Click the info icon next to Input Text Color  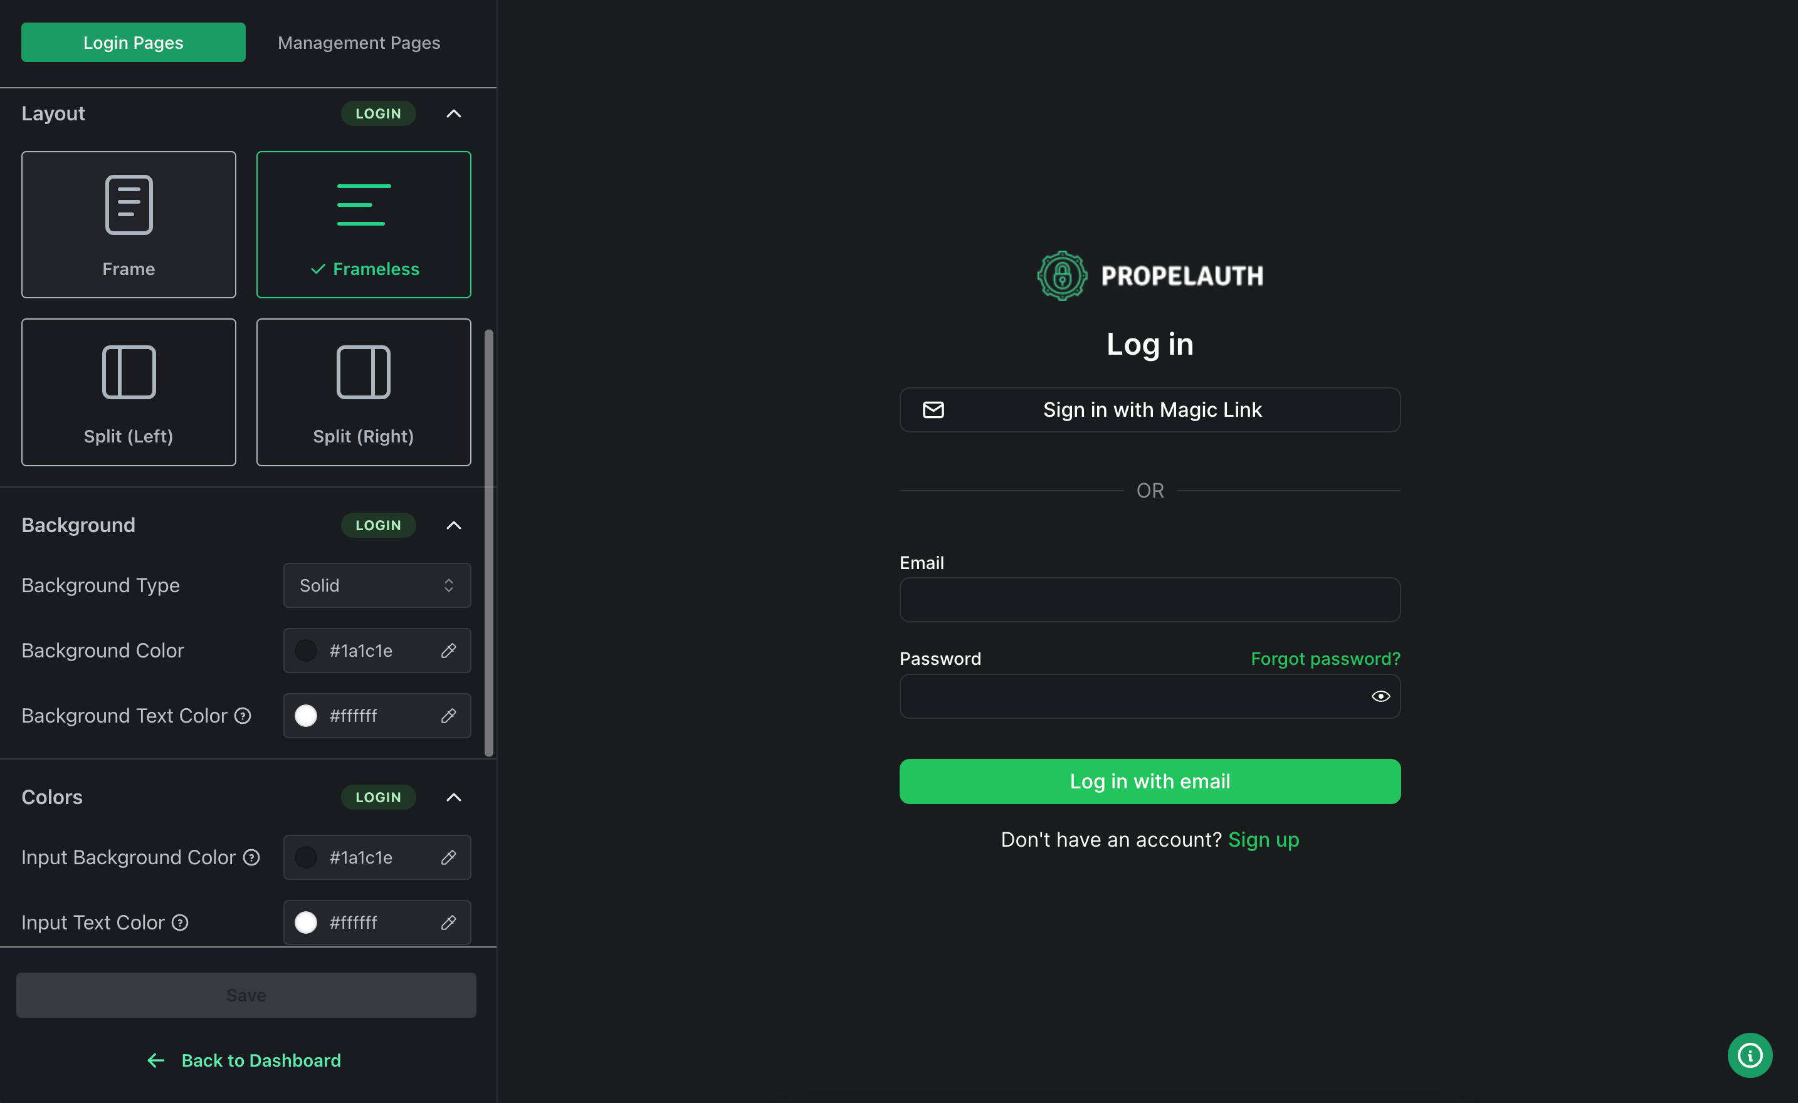coord(180,922)
